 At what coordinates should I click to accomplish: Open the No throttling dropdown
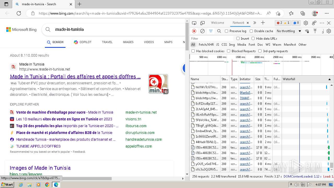pyautogui.click(x=289, y=31)
